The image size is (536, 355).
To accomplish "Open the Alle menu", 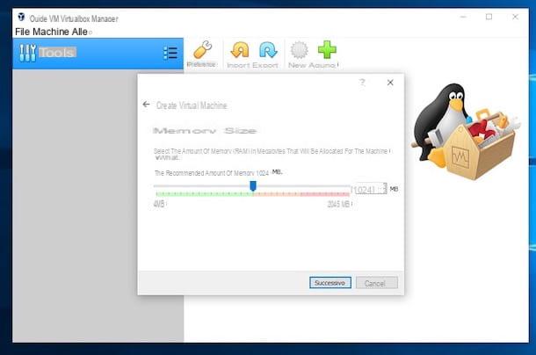I will coord(80,32).
